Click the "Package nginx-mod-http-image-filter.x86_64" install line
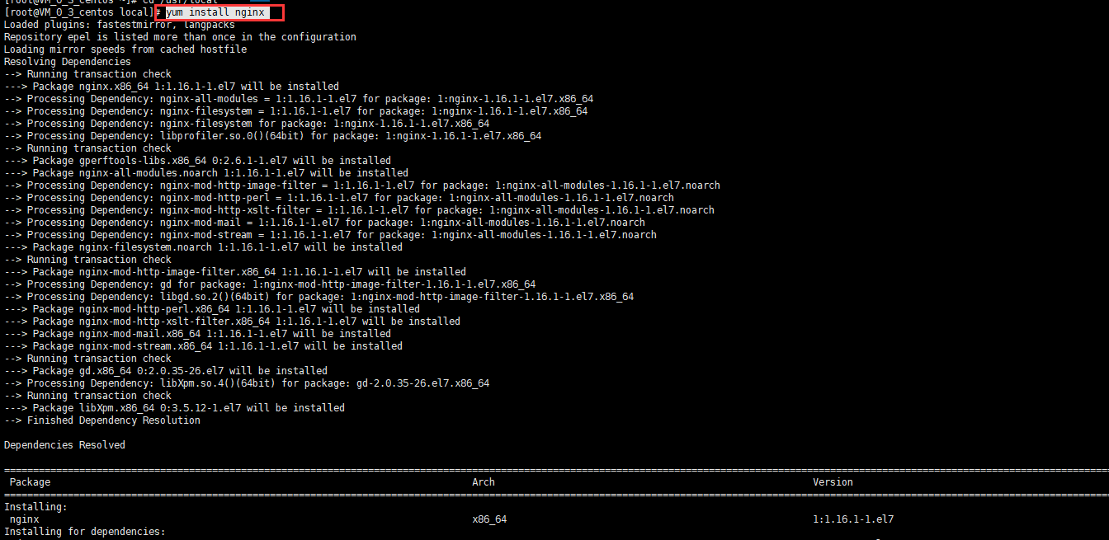Image resolution: width=1109 pixels, height=540 pixels. (234, 272)
